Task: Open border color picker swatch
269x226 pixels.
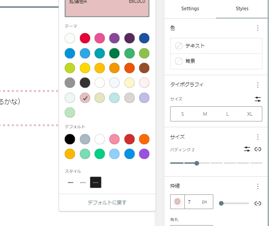Action: click(177, 202)
